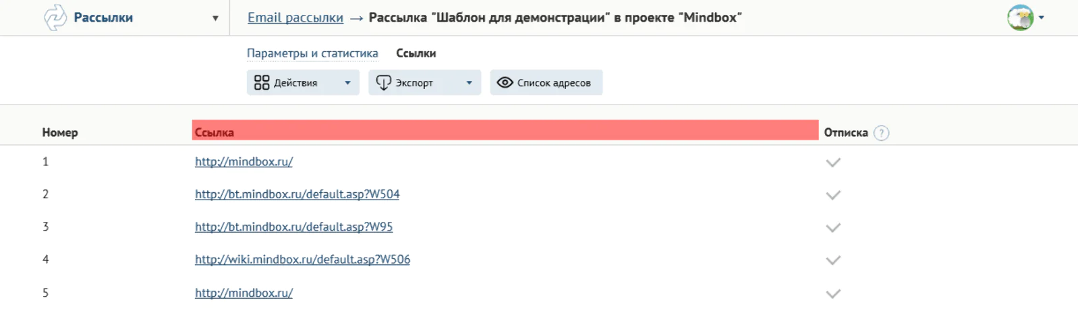This screenshot has width=1078, height=319.
Task: Click the Отписка column header text
Action: pyautogui.click(x=846, y=133)
